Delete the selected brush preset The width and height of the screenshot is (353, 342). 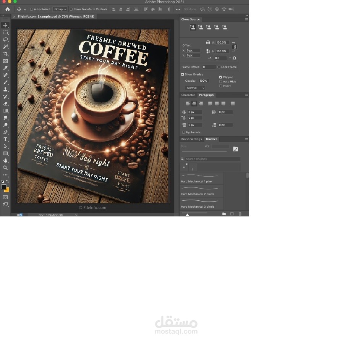pos(240,214)
